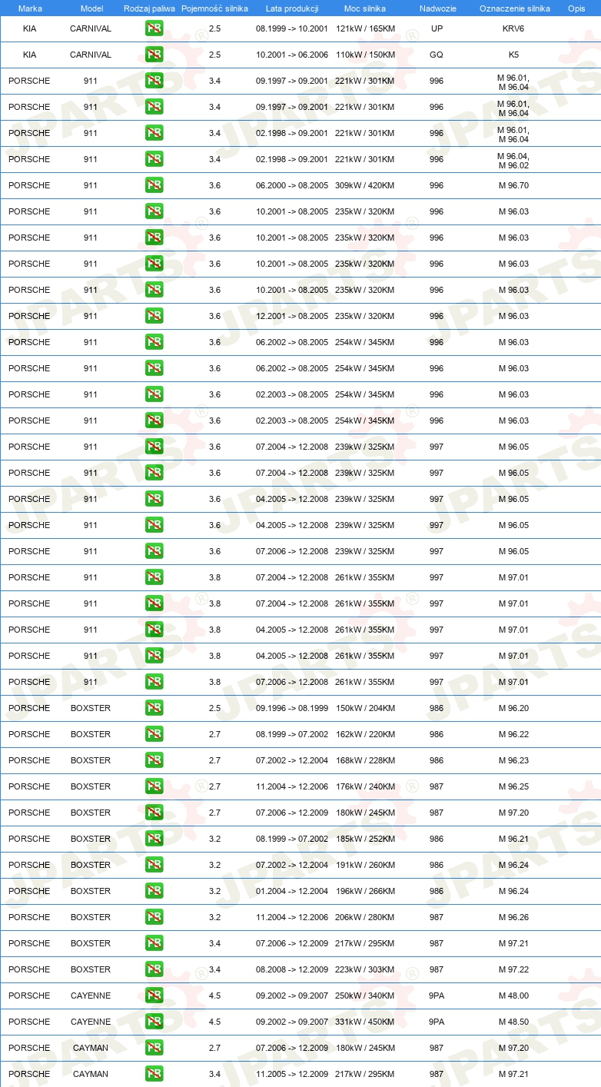Click fuel icon in Boxster M 96.23 row
The height and width of the screenshot is (1087, 601).
coord(154,760)
